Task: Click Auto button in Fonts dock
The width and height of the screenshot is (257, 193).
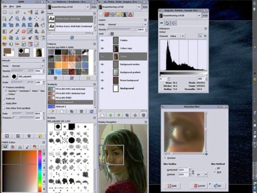Action: click(94, 7)
